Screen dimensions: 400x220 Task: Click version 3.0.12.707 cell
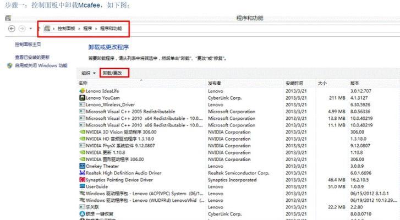[x=361, y=91]
